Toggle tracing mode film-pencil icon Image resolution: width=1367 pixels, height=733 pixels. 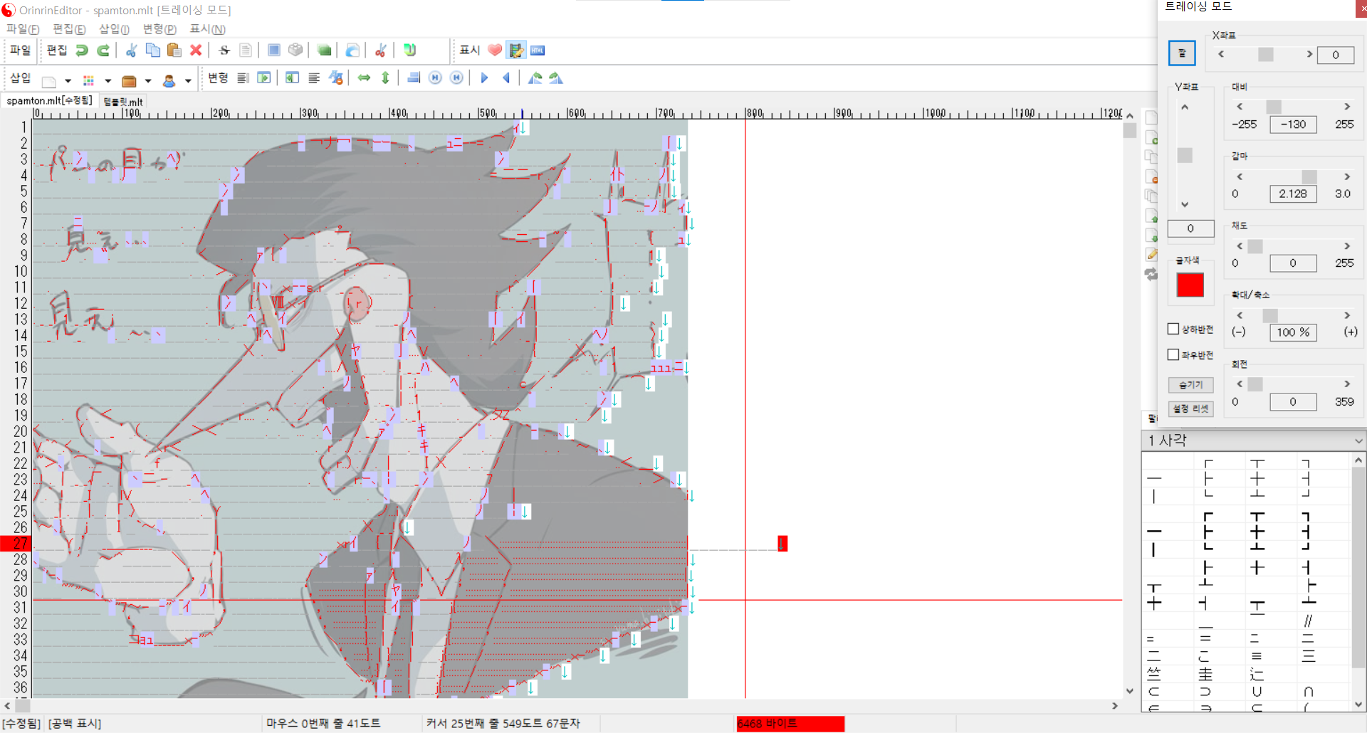click(x=516, y=50)
